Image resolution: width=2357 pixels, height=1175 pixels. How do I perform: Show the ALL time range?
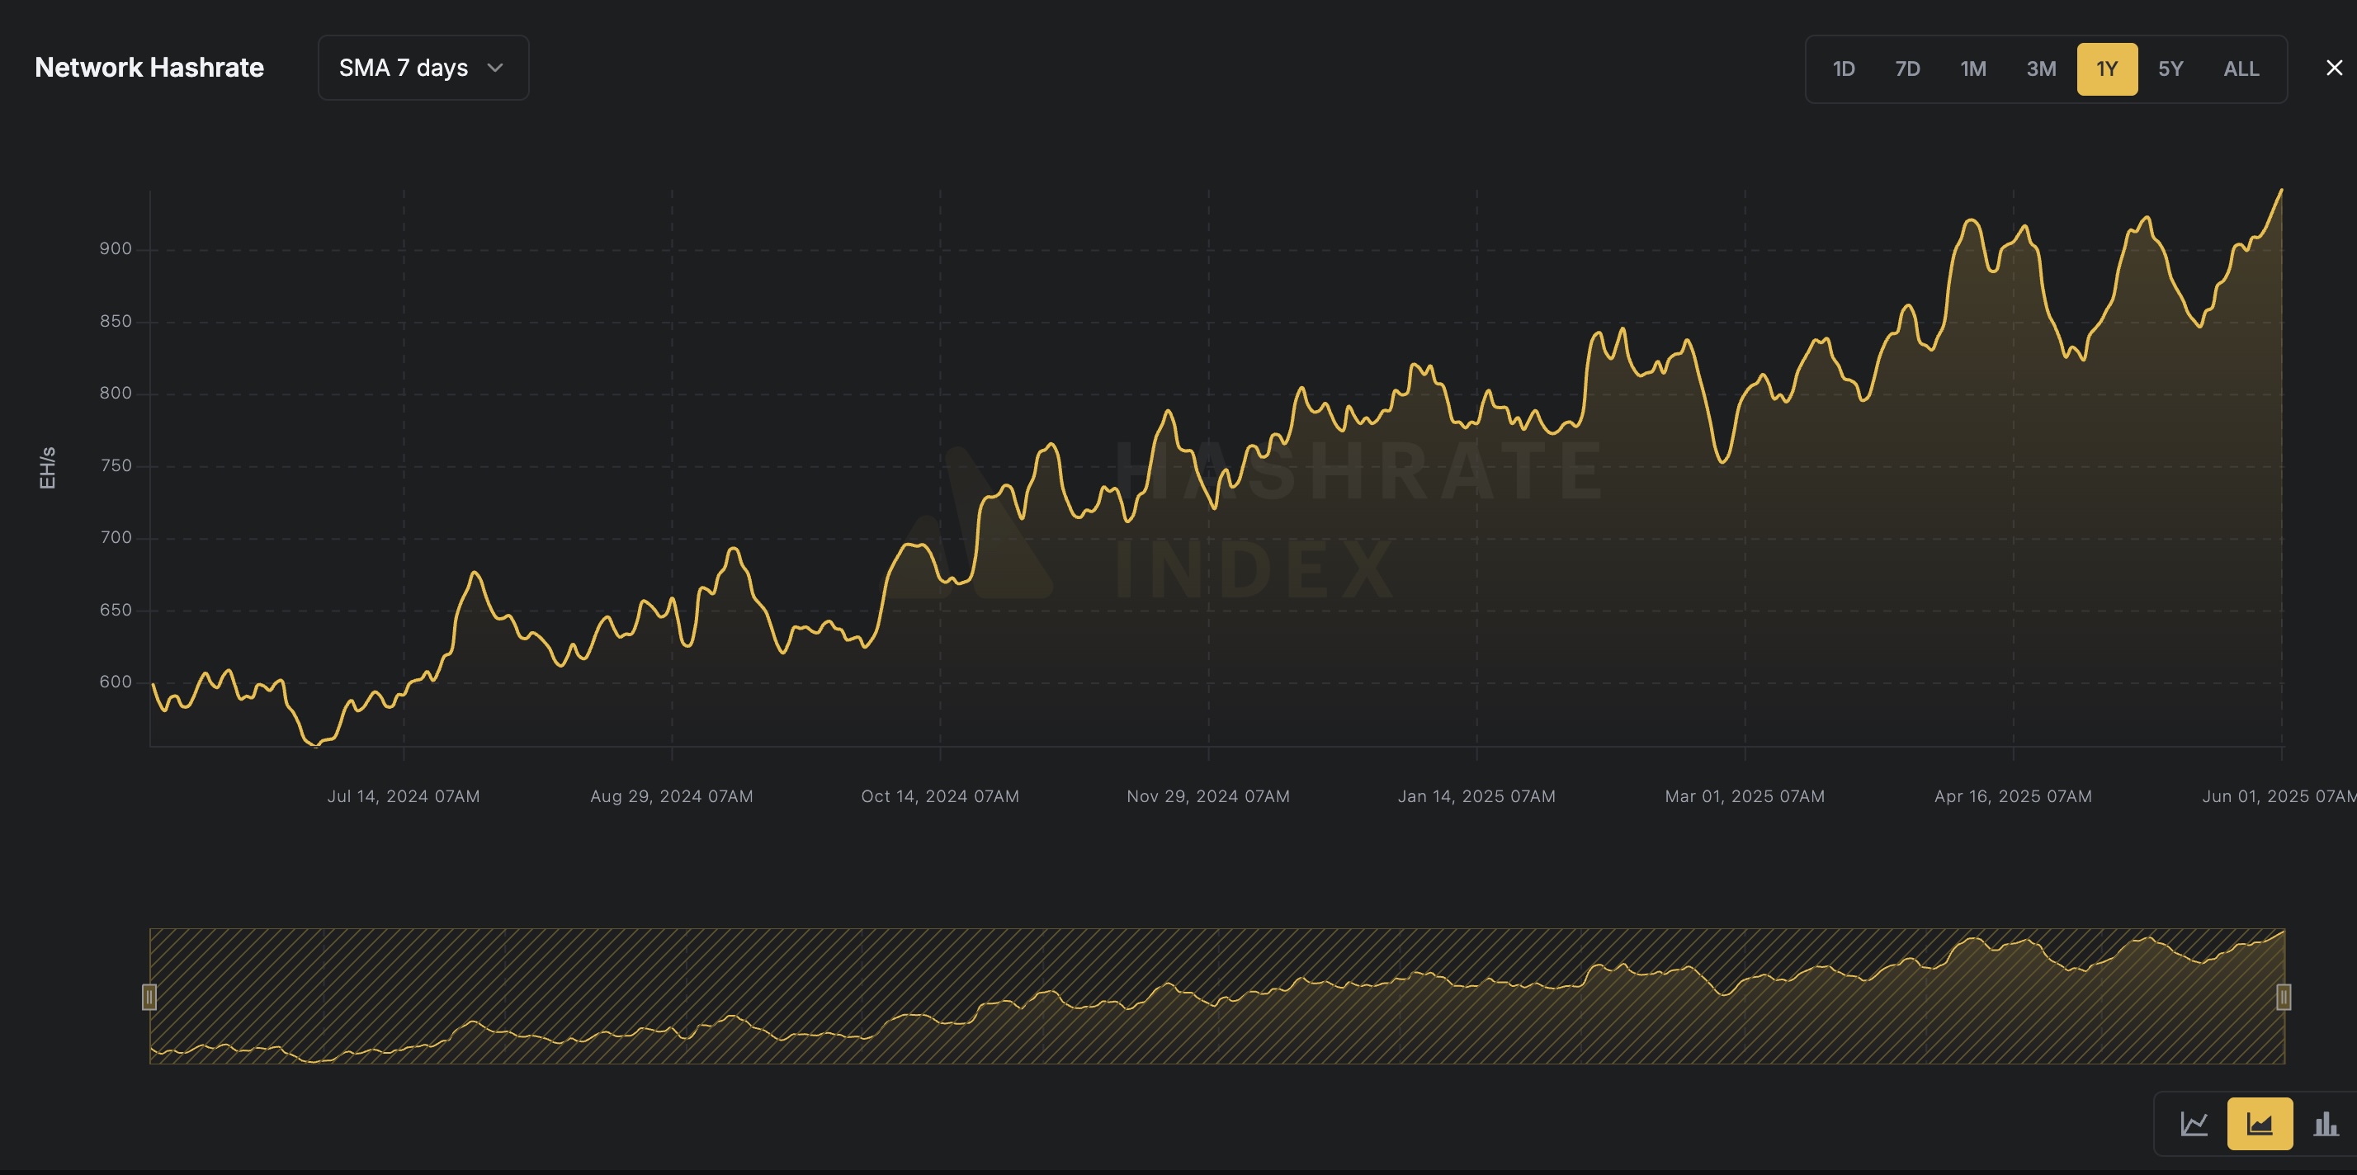[2241, 69]
